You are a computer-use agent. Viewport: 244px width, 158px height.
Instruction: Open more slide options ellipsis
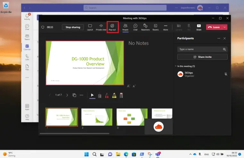click(x=81, y=95)
